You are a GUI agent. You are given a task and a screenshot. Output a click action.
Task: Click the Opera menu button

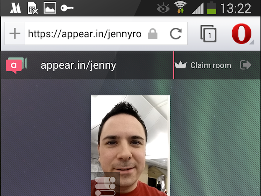242,34
